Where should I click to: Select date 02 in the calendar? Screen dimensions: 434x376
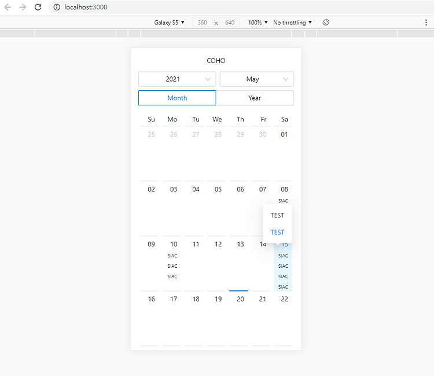(x=151, y=189)
